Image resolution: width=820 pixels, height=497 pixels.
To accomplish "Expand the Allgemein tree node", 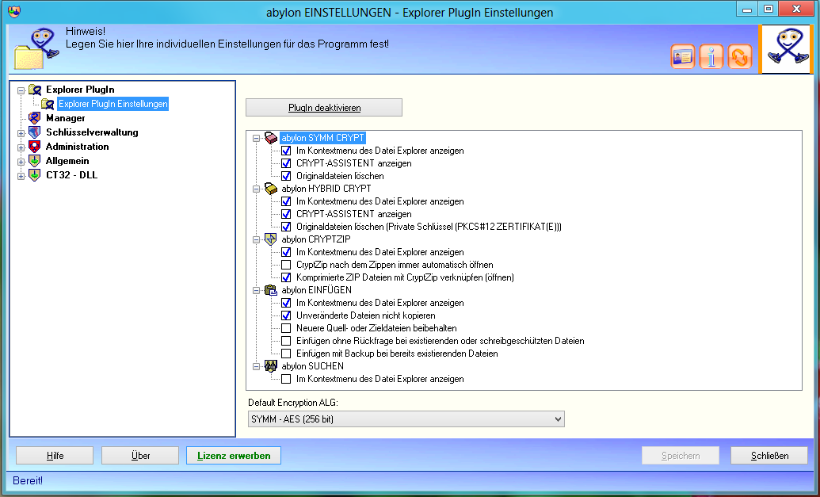I will click(21, 162).
